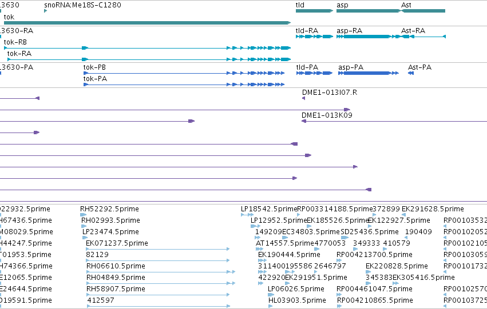487x309 pixels.
Task: Select the Ast-RA transcript
Action: (423, 37)
